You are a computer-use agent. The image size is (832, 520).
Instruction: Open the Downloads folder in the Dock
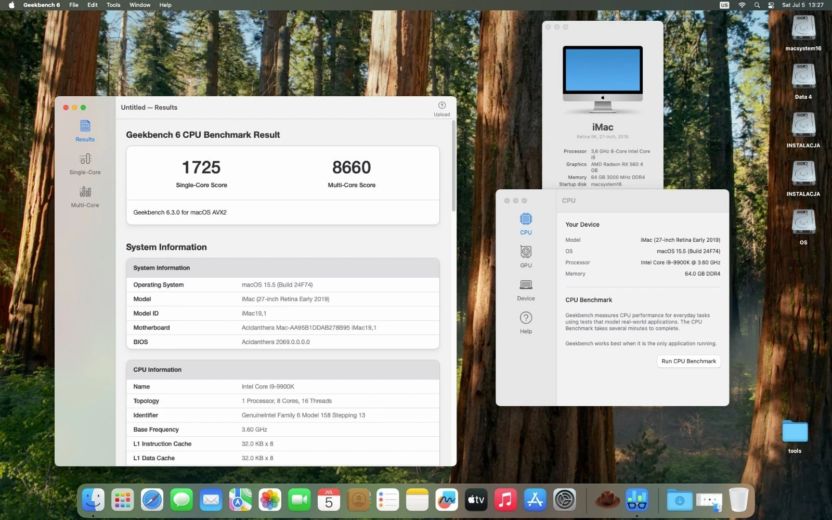pyautogui.click(x=680, y=500)
